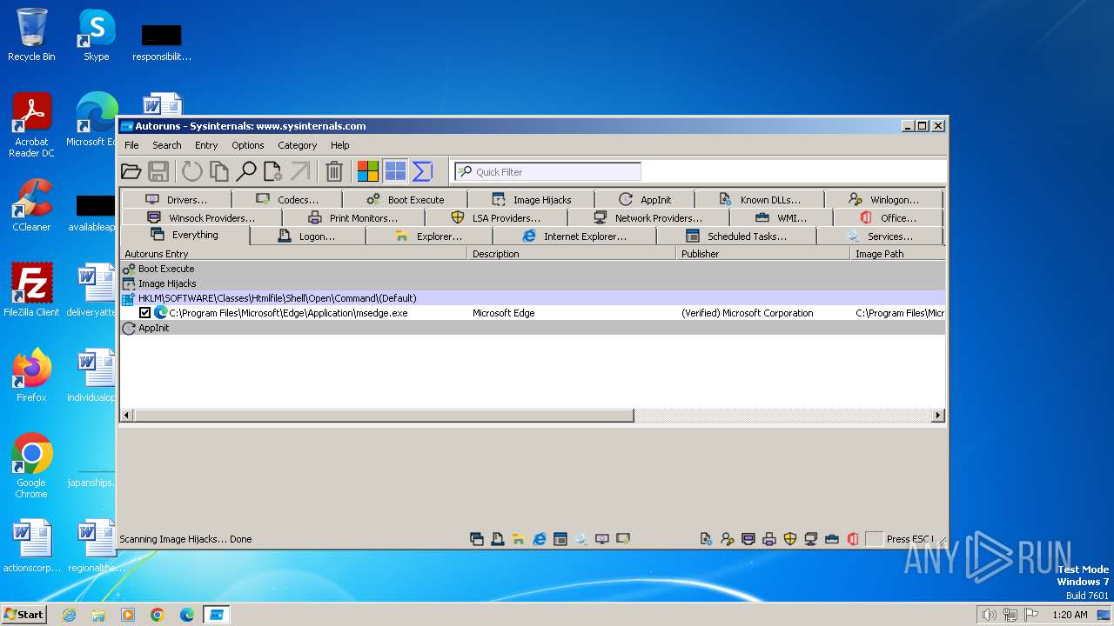Click the horizontal scrollbar right arrow
The width and height of the screenshot is (1114, 626).
pyautogui.click(x=938, y=416)
